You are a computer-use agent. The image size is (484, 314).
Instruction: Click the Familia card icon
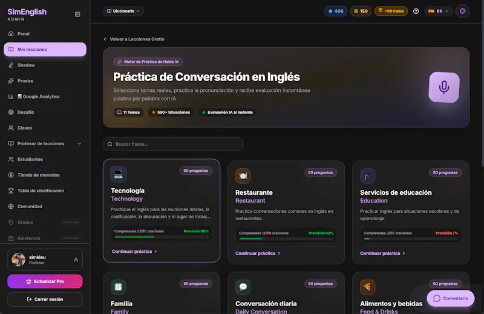click(118, 287)
